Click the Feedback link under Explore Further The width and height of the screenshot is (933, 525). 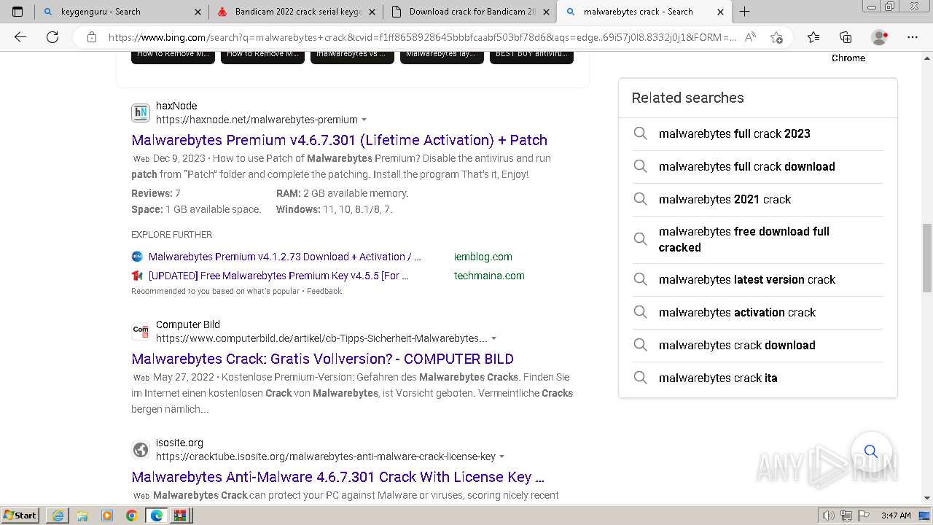click(x=324, y=291)
